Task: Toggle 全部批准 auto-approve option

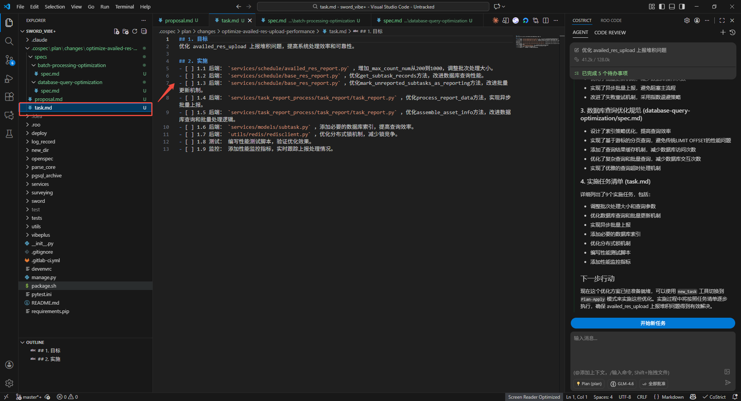Action: coord(654,384)
